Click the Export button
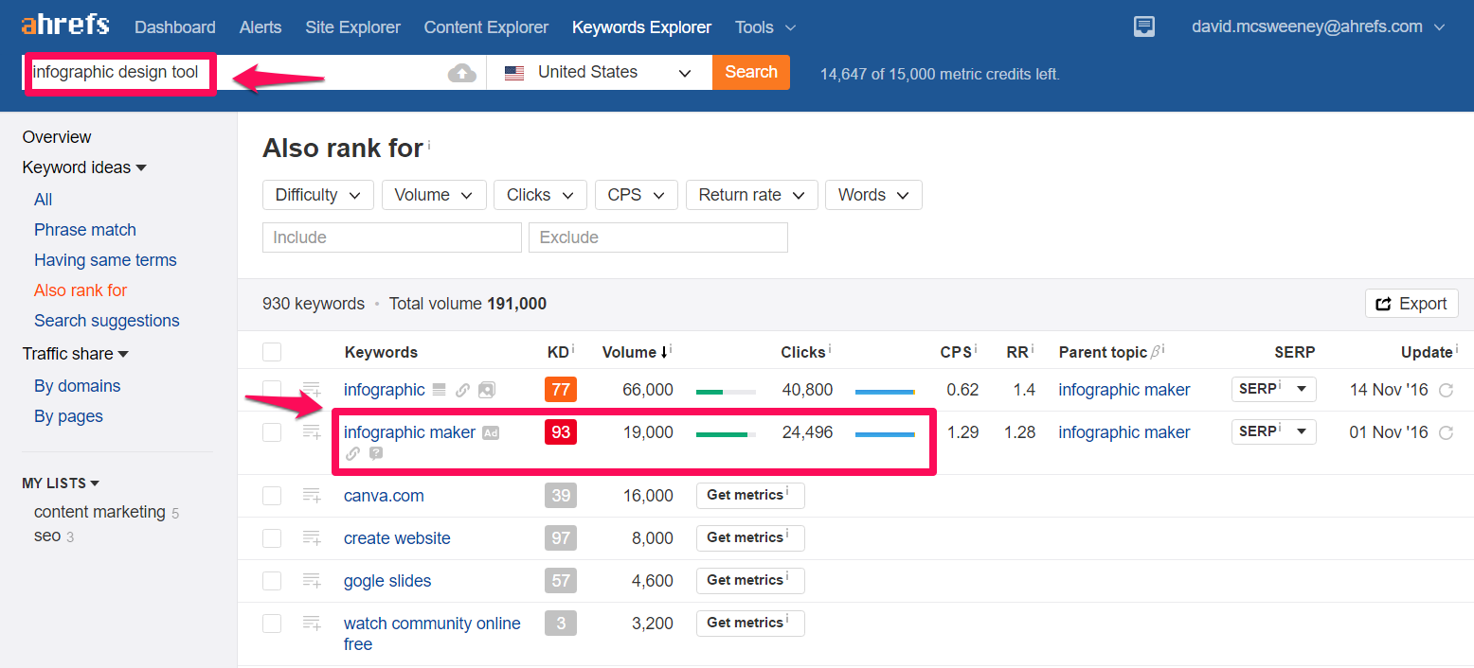 (1411, 304)
